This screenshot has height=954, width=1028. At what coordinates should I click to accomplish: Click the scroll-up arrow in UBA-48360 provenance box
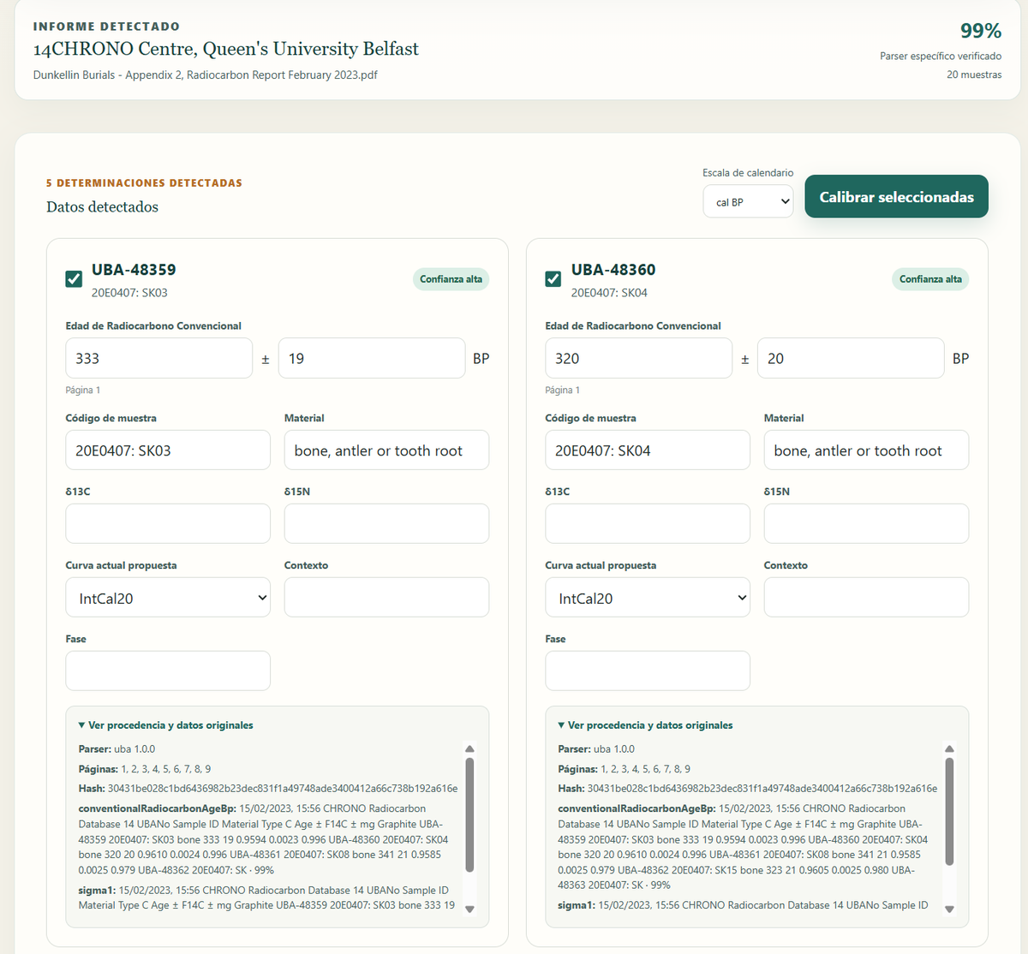[949, 748]
